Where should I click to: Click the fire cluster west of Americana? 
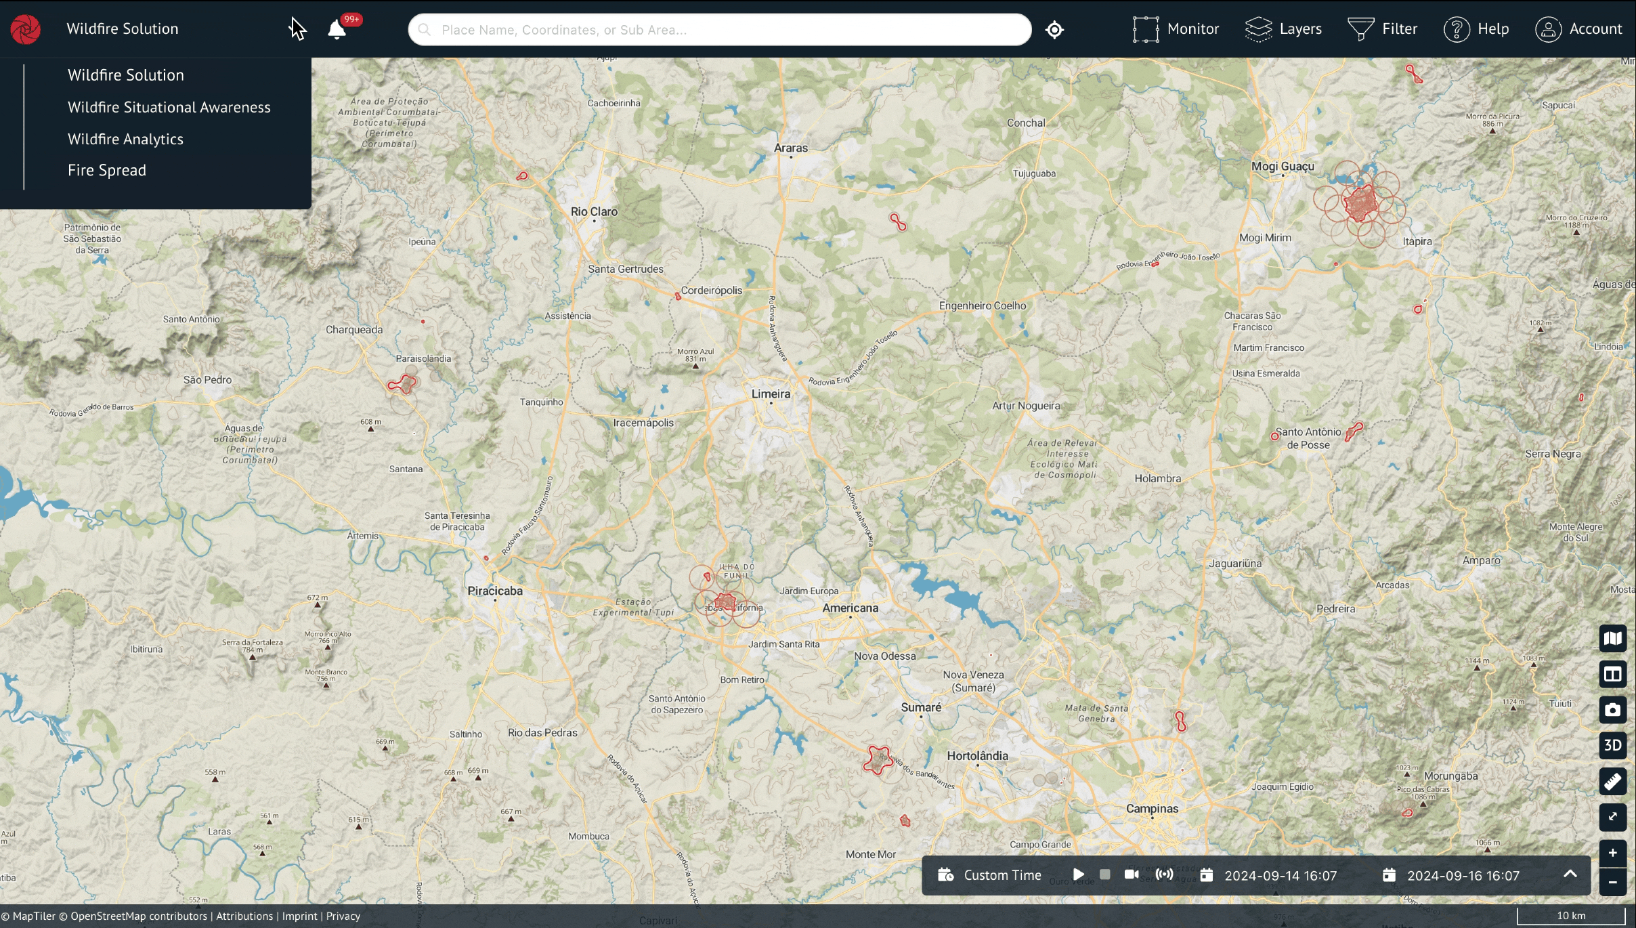point(725,602)
